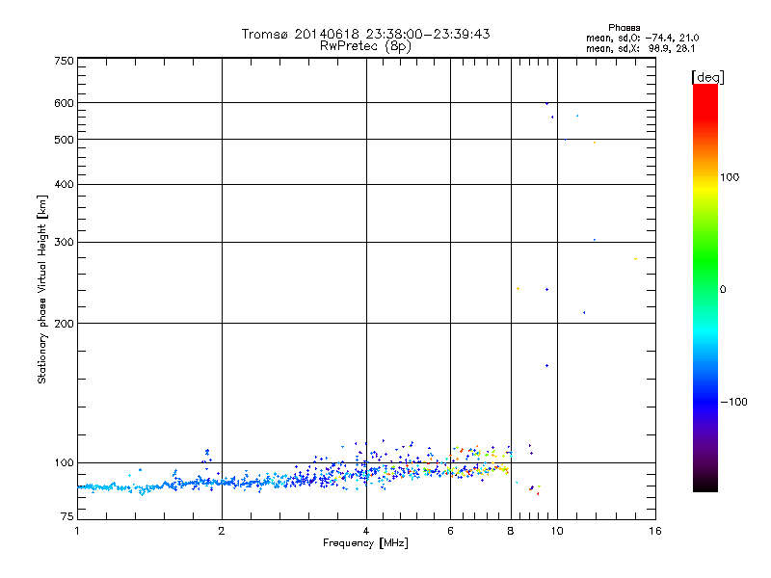
Task: Click the colorbar '100' tick label
Action: (730, 177)
